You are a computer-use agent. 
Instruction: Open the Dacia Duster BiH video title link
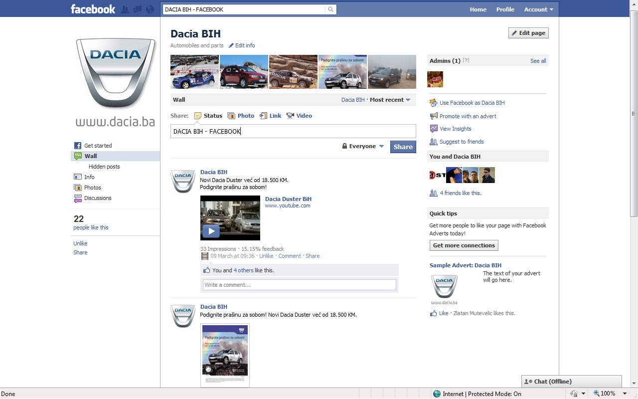coord(288,199)
